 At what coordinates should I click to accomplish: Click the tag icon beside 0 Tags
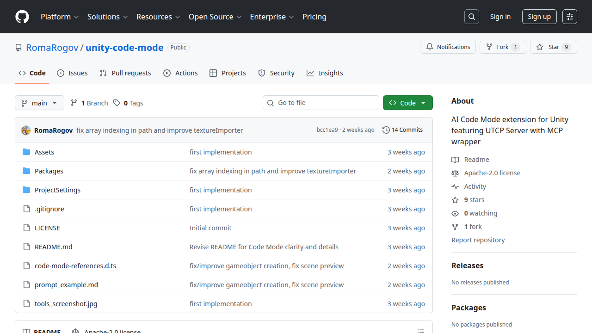click(117, 103)
